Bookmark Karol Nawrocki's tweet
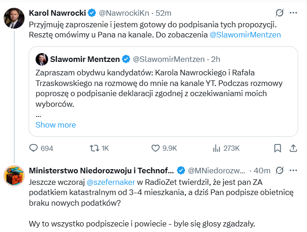This screenshot has width=307, height=232. click(277, 148)
